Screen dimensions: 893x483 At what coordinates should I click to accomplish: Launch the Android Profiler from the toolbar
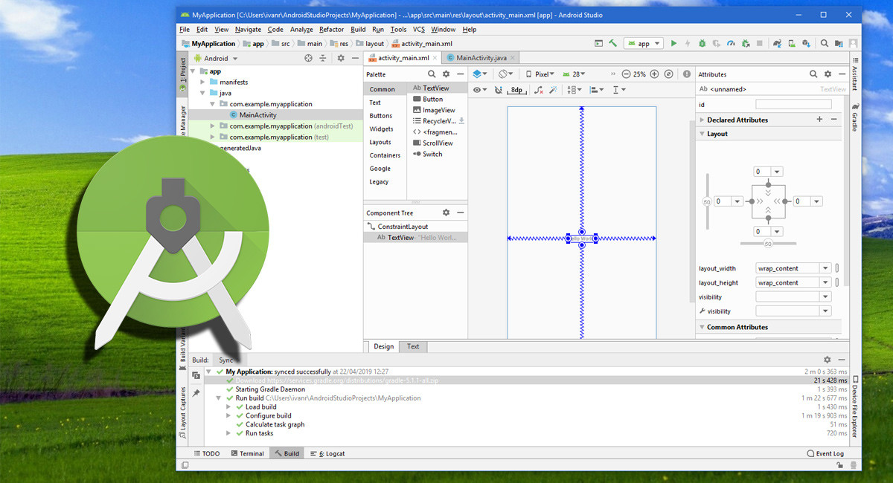729,43
